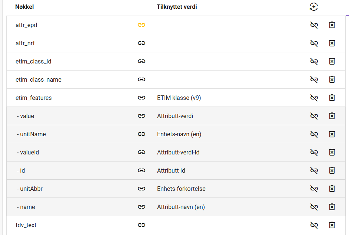This screenshot has width=349, height=235.
Task: Click the link icon for etim_class_name
Action: pos(141,79)
